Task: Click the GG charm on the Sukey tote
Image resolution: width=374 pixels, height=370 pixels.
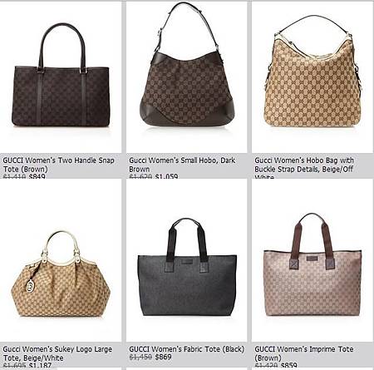Action: (x=30, y=286)
